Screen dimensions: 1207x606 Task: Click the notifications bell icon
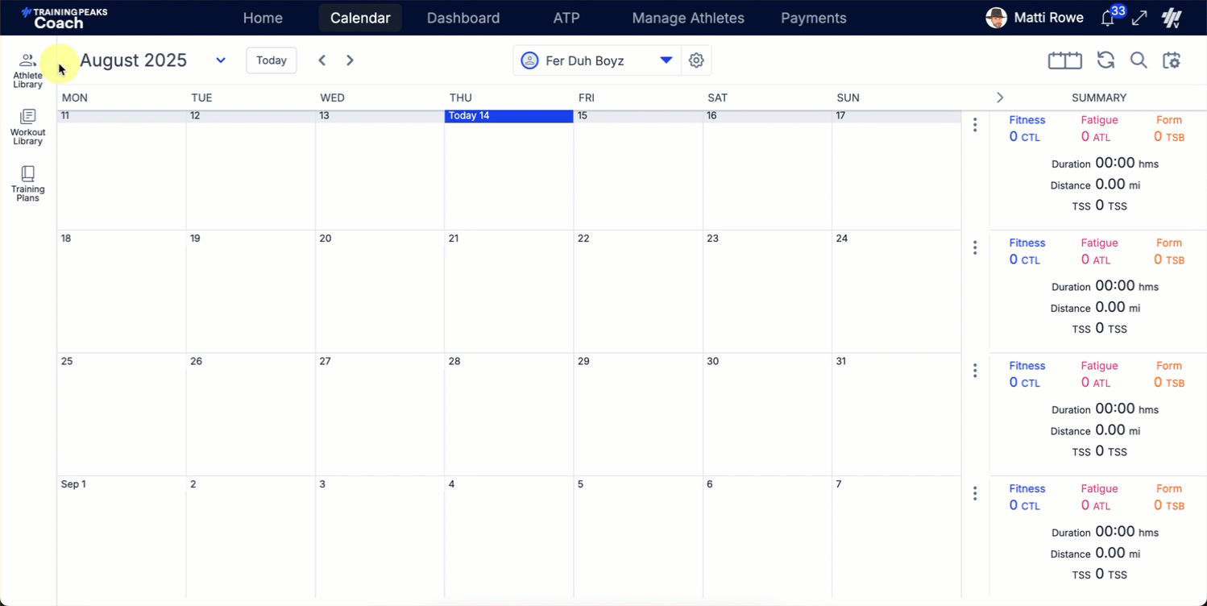click(1108, 19)
